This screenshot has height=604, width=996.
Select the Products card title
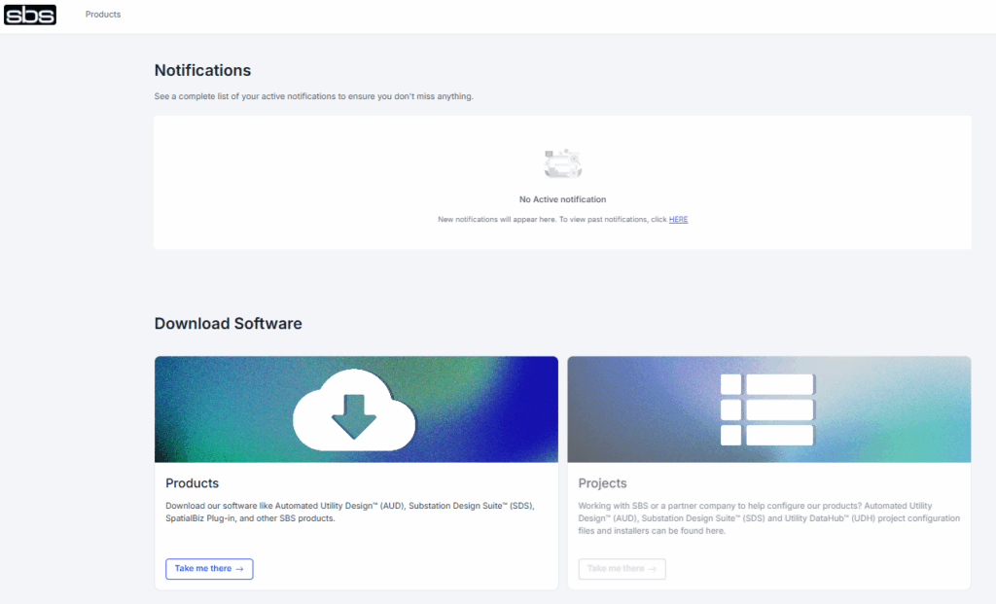(x=193, y=483)
